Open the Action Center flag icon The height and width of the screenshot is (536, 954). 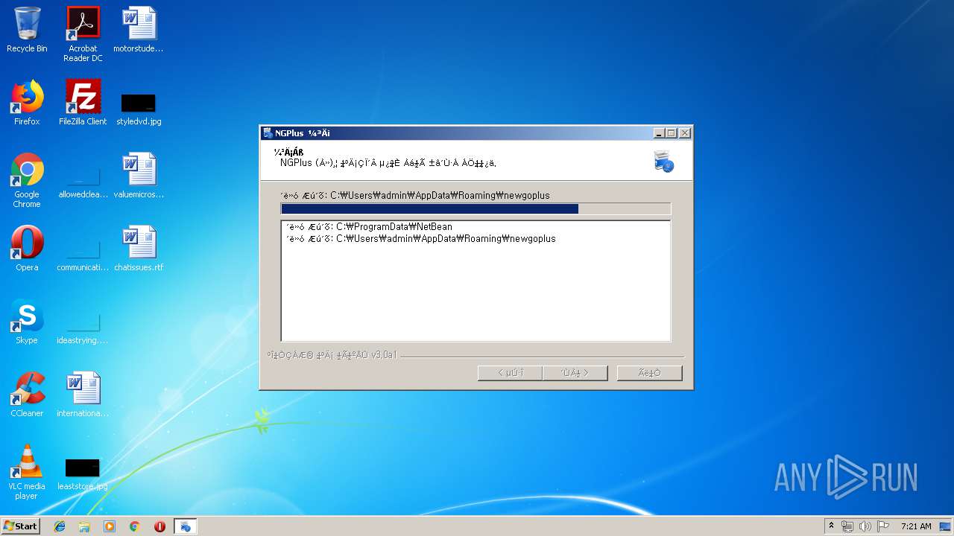click(x=883, y=526)
